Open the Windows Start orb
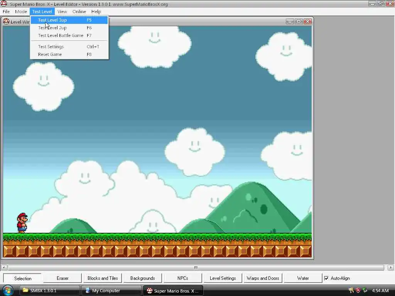Screen dimensions: 395x296 click(8, 291)
